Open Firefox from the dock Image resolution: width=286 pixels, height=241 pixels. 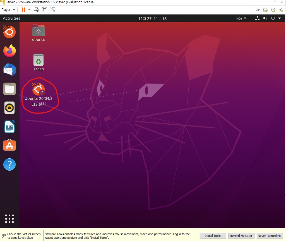coord(9,51)
